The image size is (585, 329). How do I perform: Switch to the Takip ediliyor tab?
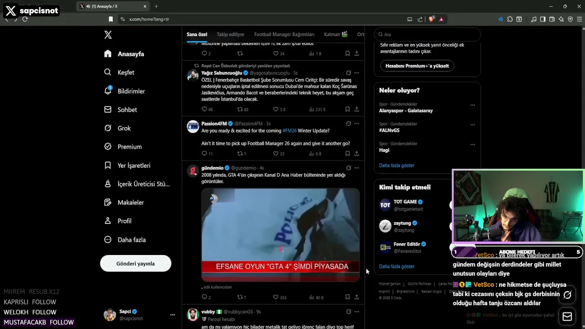230,34
